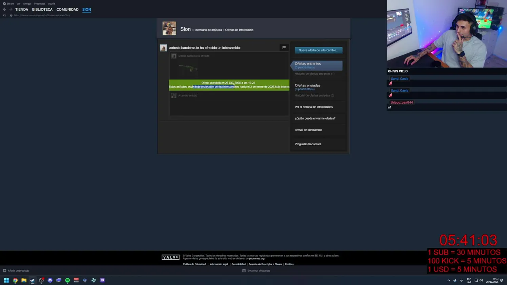The height and width of the screenshot is (285, 507).
Task: Click Nueva oferta de intercambio button
Action: (318, 50)
